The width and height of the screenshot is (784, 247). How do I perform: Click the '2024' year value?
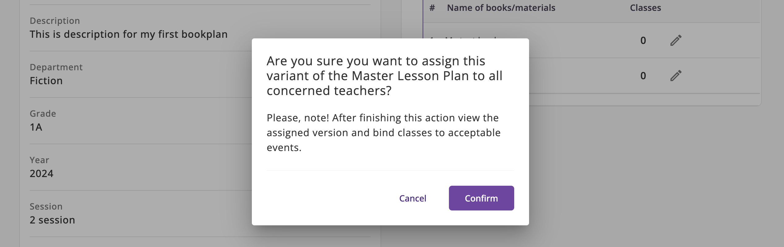[x=41, y=174]
